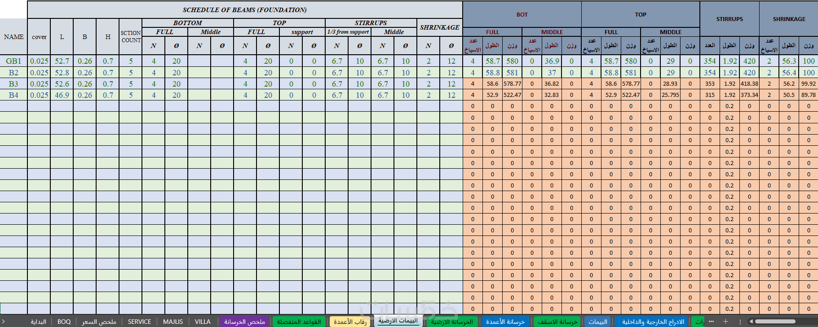Click the SCTION COUNT header cell
This screenshot has width=818, height=327.
131,37
